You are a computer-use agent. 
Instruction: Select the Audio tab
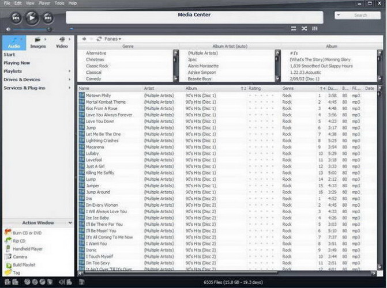coord(14,43)
